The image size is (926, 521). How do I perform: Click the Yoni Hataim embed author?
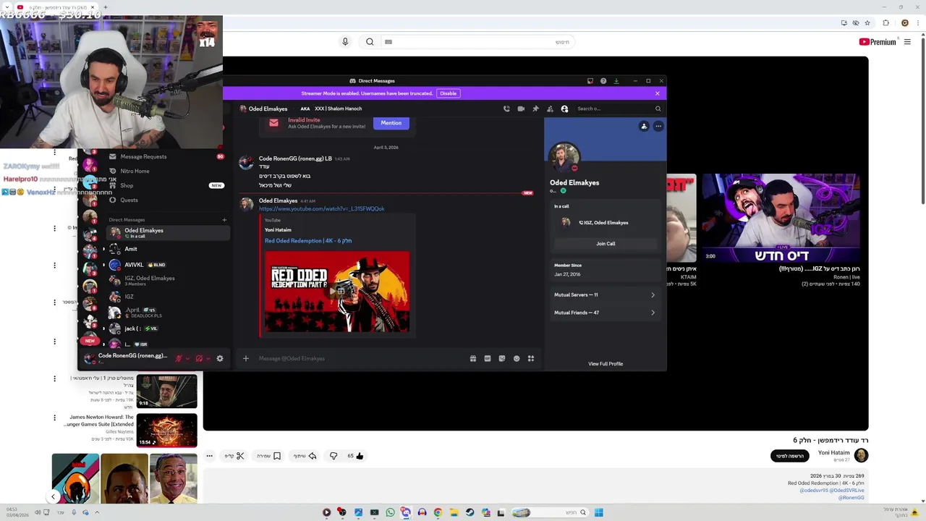coord(278,230)
